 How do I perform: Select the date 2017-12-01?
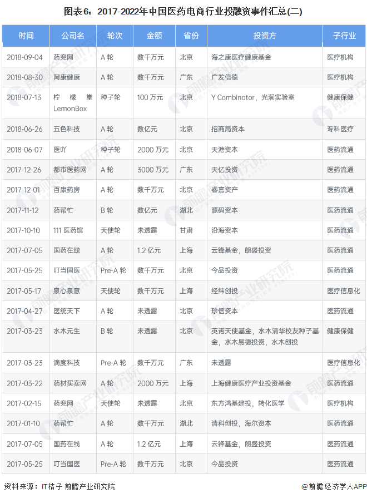pyautogui.click(x=23, y=190)
